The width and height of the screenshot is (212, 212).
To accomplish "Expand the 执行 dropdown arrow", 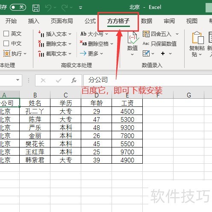I will pos(25,54).
